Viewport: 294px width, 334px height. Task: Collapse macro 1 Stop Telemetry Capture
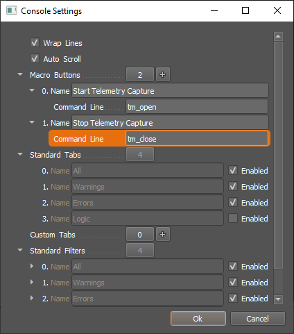(x=32, y=122)
